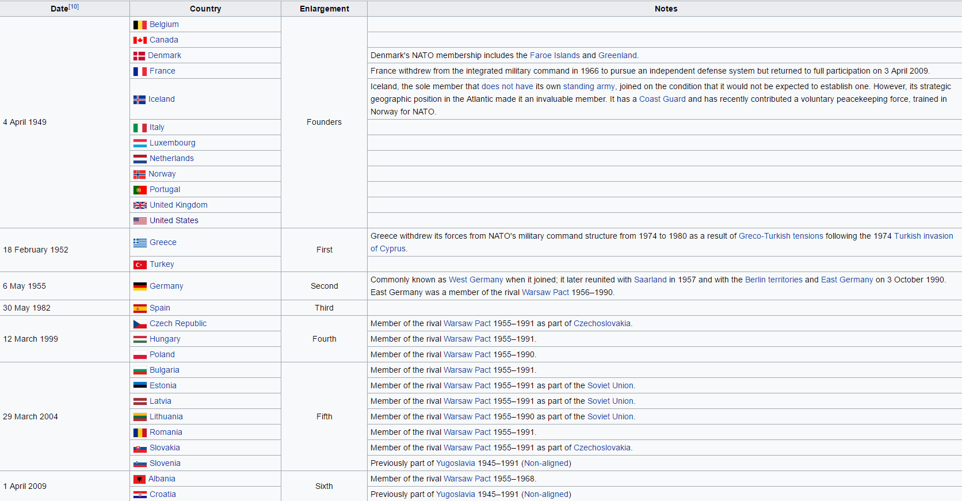Click the Bulgaria flag icon

coord(140,370)
